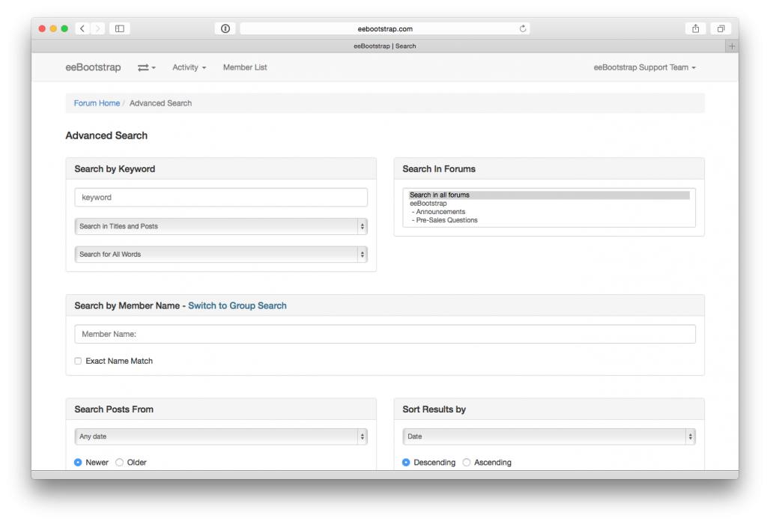Open the Member List page
Screen dimensions: 770x524
tap(245, 67)
